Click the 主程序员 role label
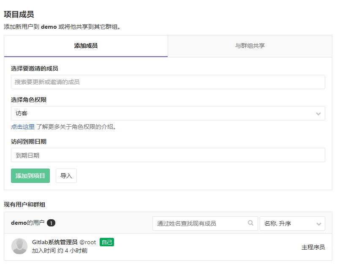Viewport: 337px width, 275px height. (x=313, y=247)
